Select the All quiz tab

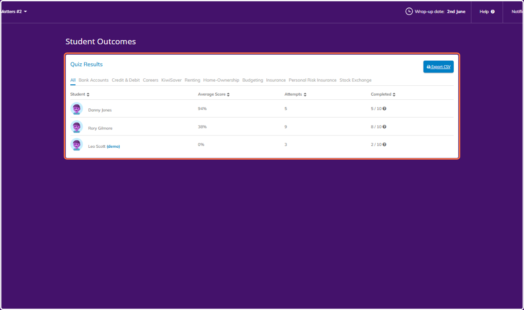click(x=73, y=80)
